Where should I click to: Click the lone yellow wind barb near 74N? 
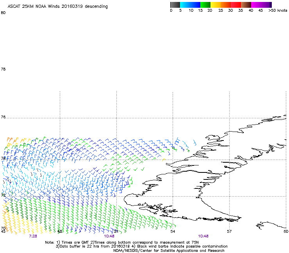pyautogui.click(x=164, y=160)
